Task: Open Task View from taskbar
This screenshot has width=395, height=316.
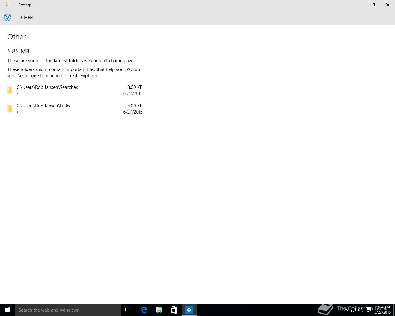Action: pos(128,310)
